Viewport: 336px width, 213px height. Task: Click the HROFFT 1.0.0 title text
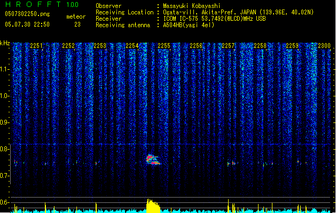pos(42,4)
